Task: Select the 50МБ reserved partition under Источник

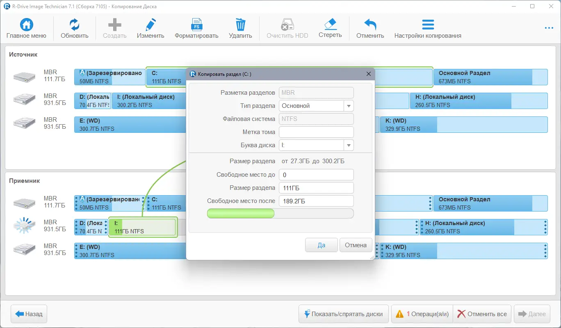Action: coord(110,77)
